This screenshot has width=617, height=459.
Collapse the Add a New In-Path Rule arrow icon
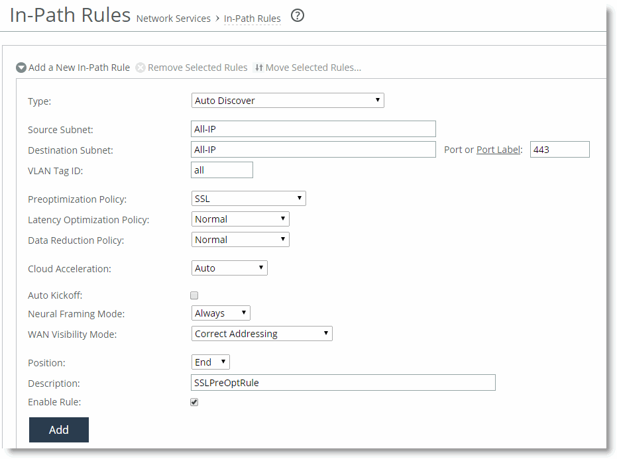21,68
